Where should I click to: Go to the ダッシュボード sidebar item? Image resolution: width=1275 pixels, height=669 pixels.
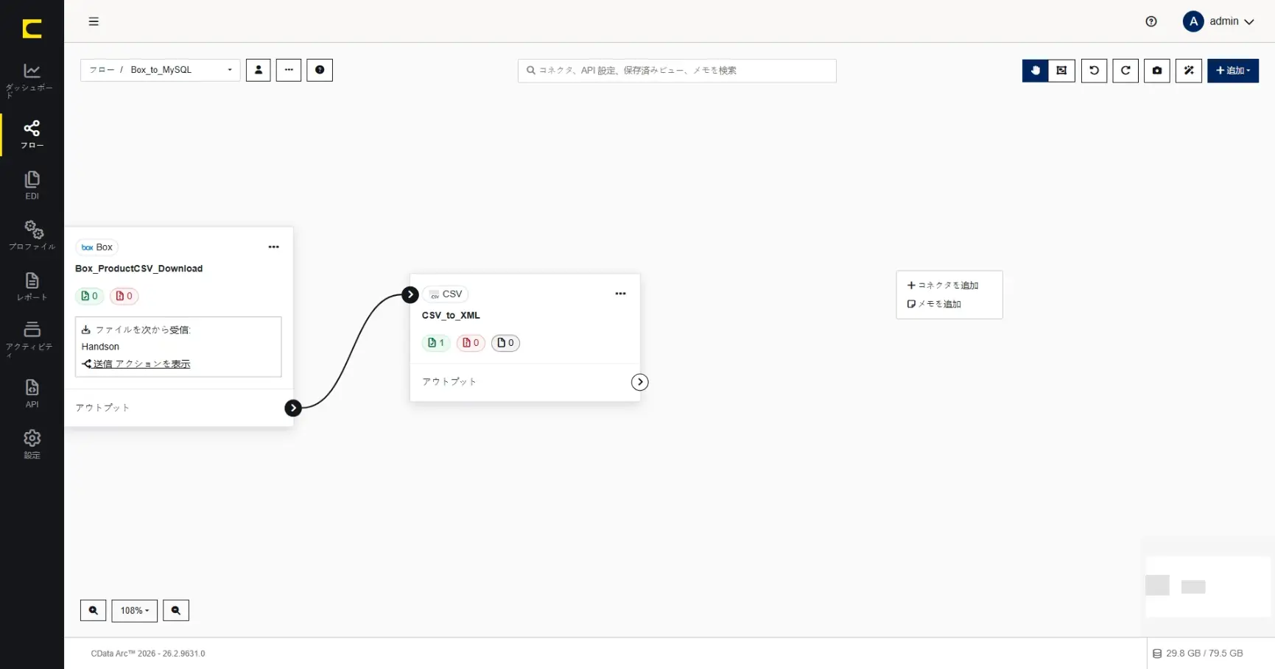(32, 80)
